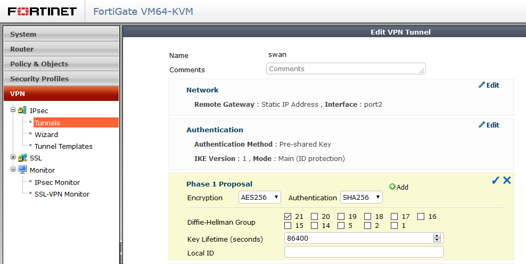Image resolution: width=526 pixels, height=264 pixels.
Task: Click the pencil Edit icon for Network
Action: tap(482, 85)
